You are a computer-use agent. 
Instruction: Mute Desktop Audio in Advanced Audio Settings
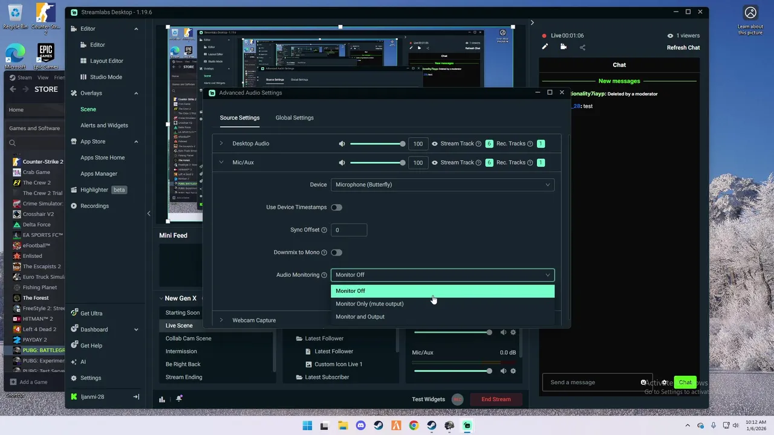[342, 144]
